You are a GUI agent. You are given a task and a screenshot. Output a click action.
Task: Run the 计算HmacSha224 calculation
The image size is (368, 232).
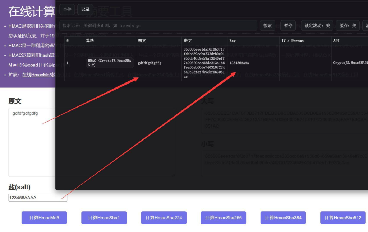[x=164, y=218]
